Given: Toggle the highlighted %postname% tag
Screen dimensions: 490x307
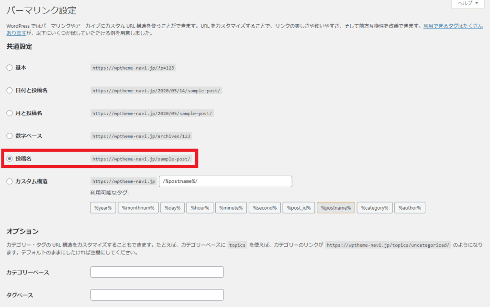Looking at the screenshot, I should (335, 208).
